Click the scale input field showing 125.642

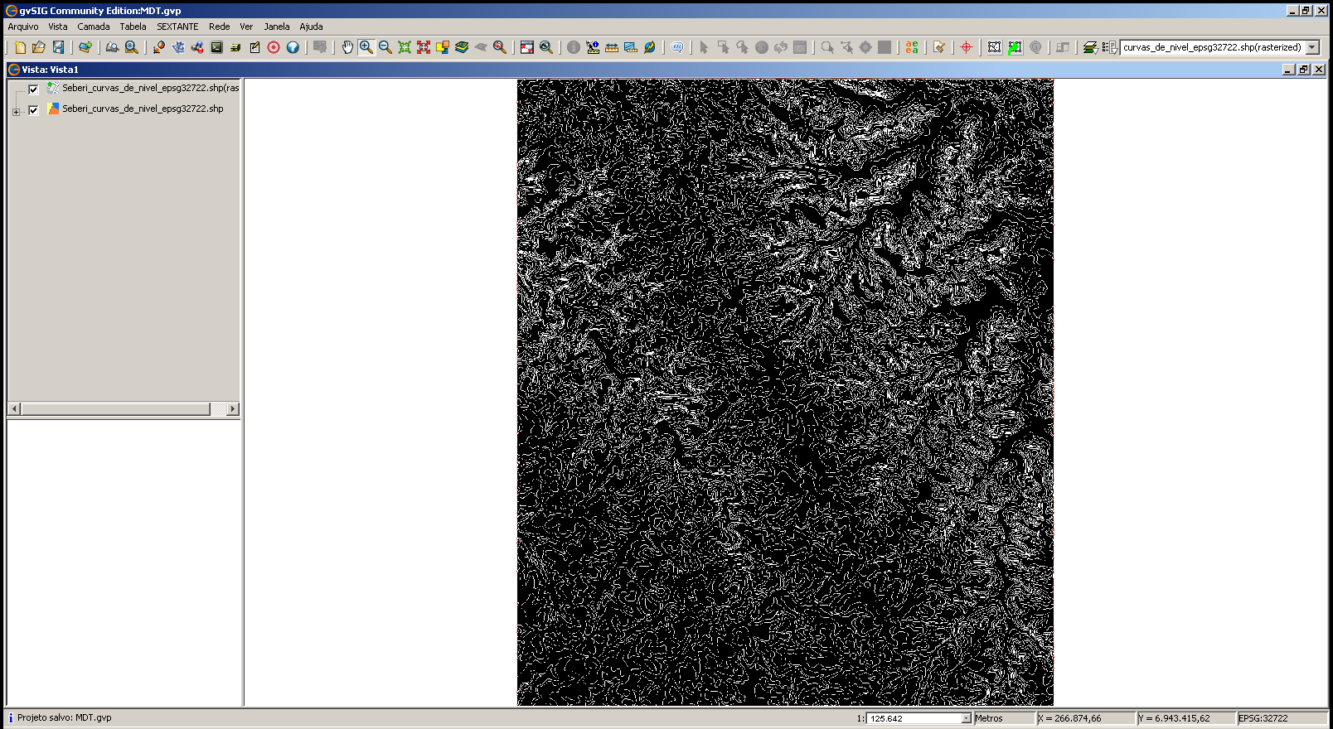tap(914, 718)
